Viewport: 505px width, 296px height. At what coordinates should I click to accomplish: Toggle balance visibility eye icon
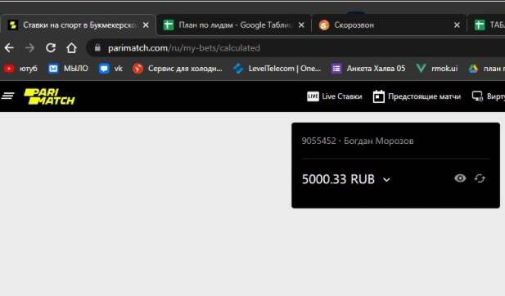(x=460, y=178)
